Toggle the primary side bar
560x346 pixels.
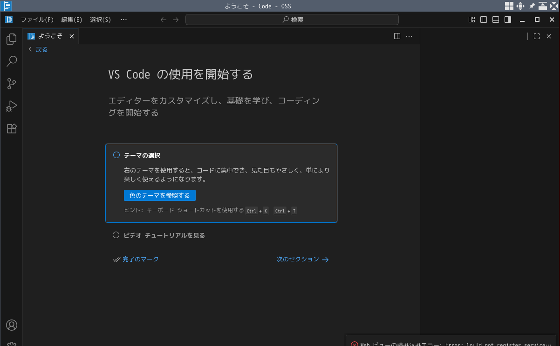pos(484,20)
